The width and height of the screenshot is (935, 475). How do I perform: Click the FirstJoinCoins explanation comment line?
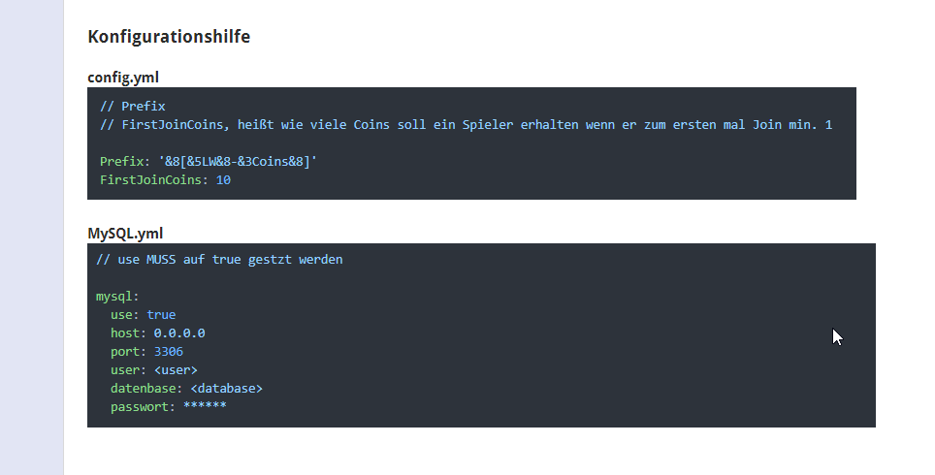(466, 125)
